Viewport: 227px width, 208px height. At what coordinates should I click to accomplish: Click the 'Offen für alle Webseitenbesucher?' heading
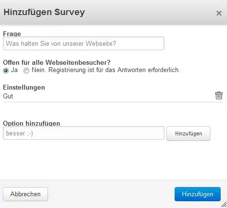(x=57, y=62)
